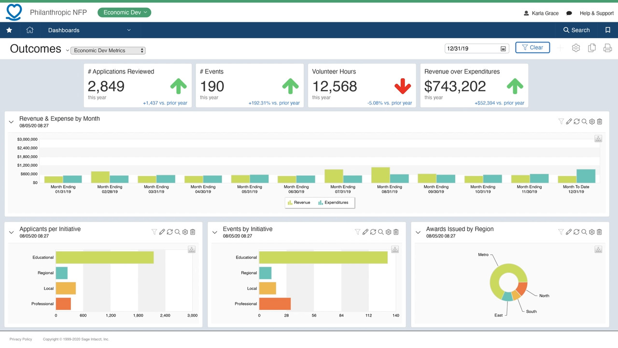Open the Economic Dev Metrics dropdown
618x348 pixels.
108,51
